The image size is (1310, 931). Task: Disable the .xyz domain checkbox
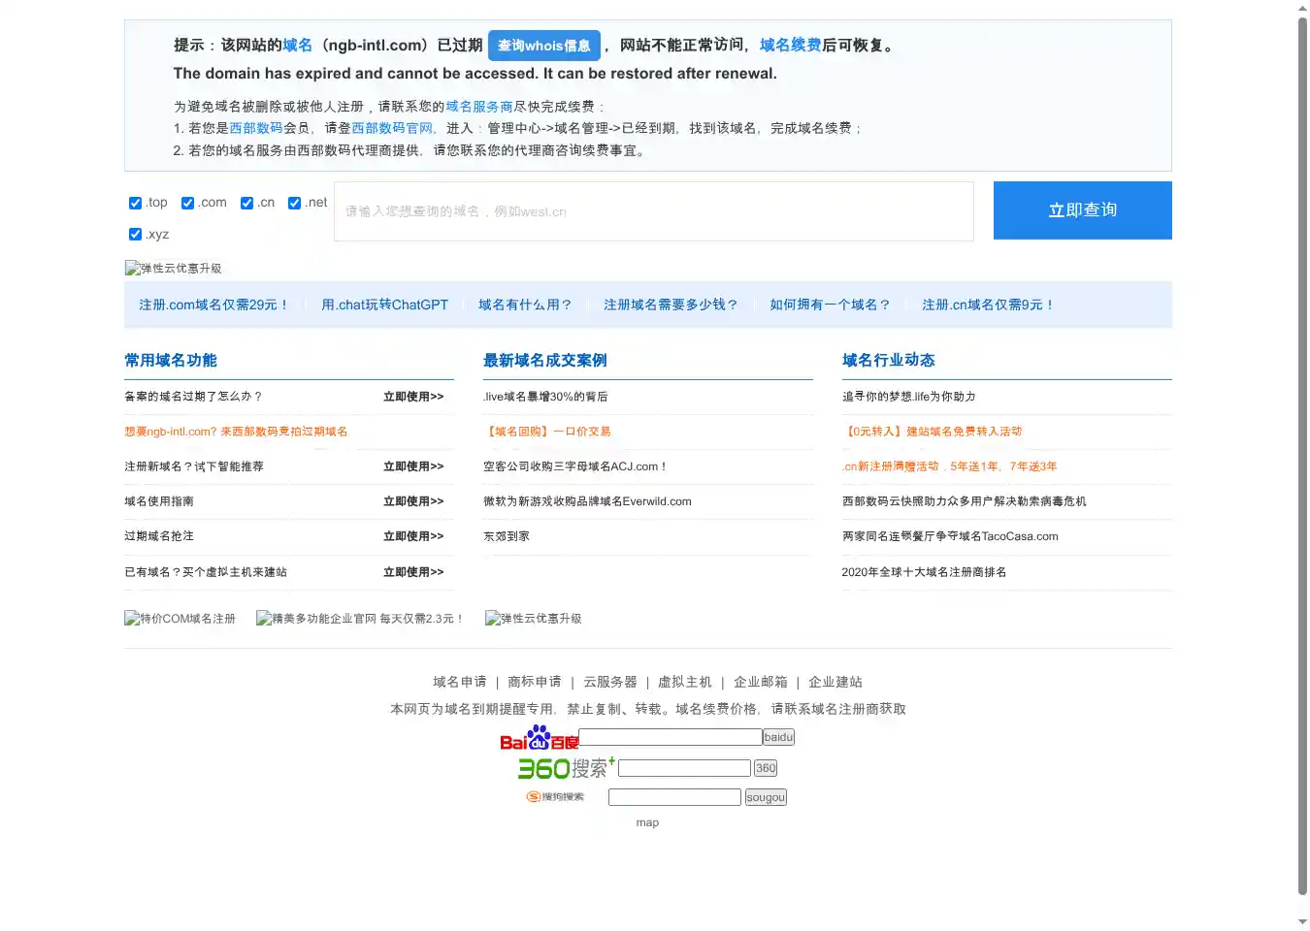136,234
